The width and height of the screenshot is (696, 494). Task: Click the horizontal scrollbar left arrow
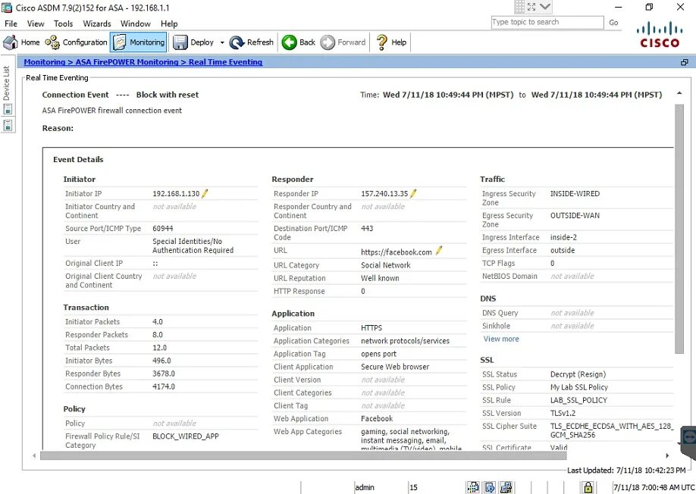pos(34,455)
